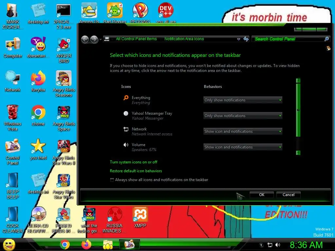Open the 'what the...' Angry Birds shortcut

click(89, 220)
